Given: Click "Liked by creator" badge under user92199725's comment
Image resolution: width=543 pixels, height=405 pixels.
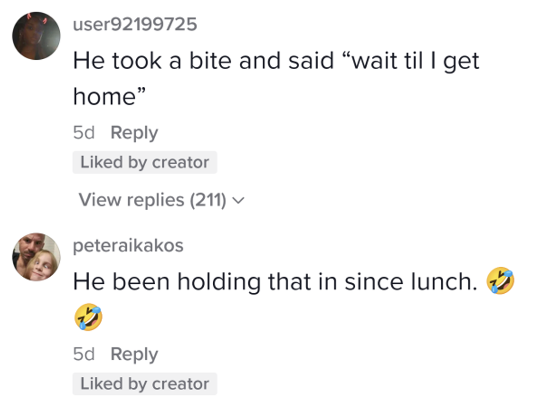Looking at the screenshot, I should (x=145, y=163).
